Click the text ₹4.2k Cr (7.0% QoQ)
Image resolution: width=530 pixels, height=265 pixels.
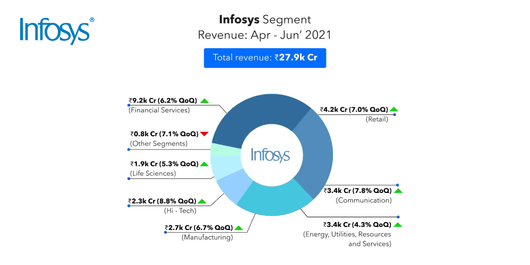coord(354,109)
